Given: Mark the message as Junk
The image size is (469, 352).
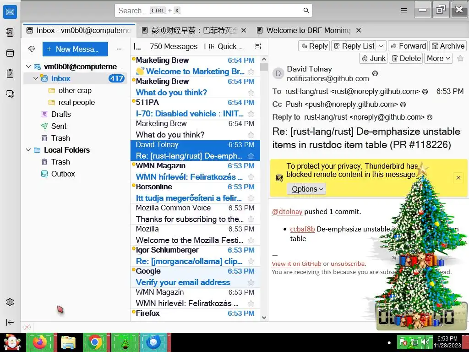Looking at the screenshot, I should pos(373,58).
